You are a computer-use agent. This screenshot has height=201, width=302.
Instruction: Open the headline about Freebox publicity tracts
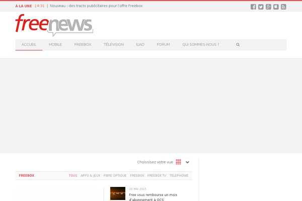[x=96, y=6]
